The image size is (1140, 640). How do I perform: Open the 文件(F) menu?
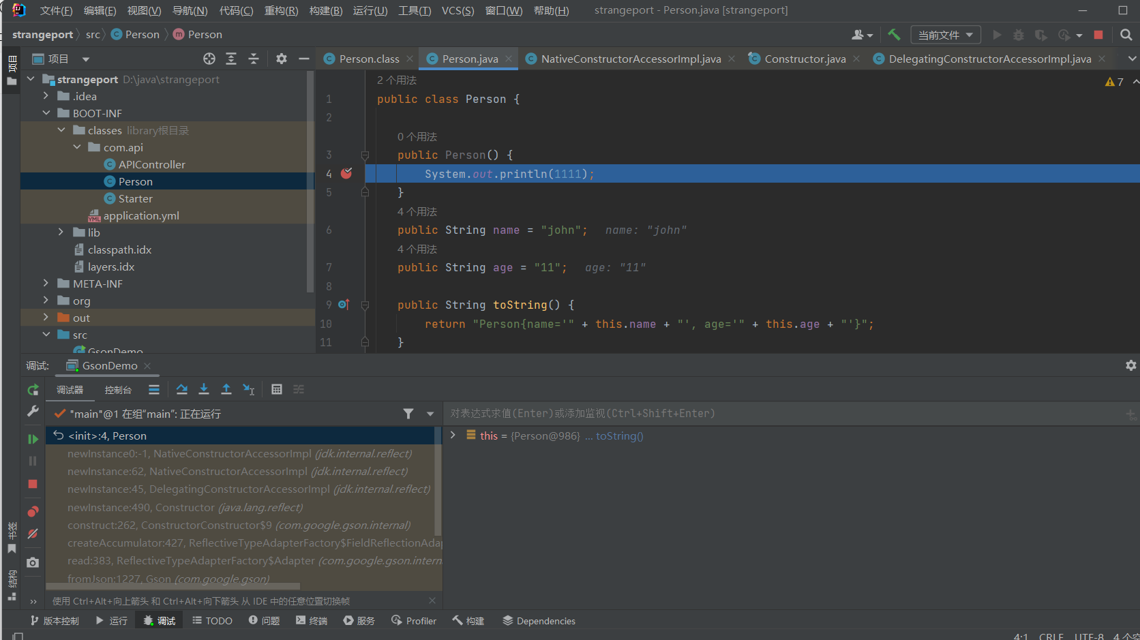(x=56, y=10)
